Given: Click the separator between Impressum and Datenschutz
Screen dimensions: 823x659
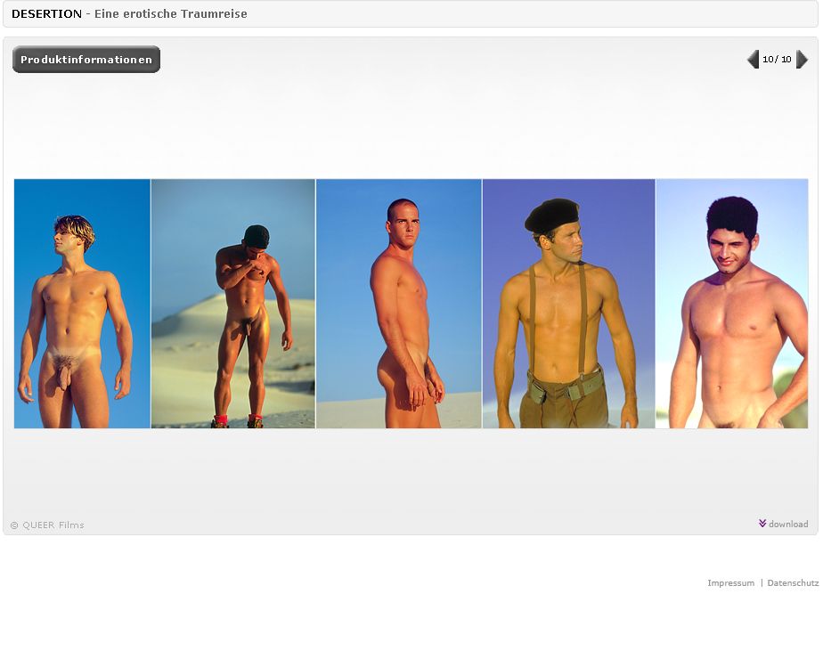Looking at the screenshot, I should [x=762, y=583].
